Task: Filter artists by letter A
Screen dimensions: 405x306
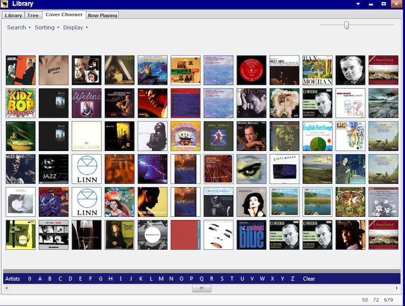Action: pos(40,278)
